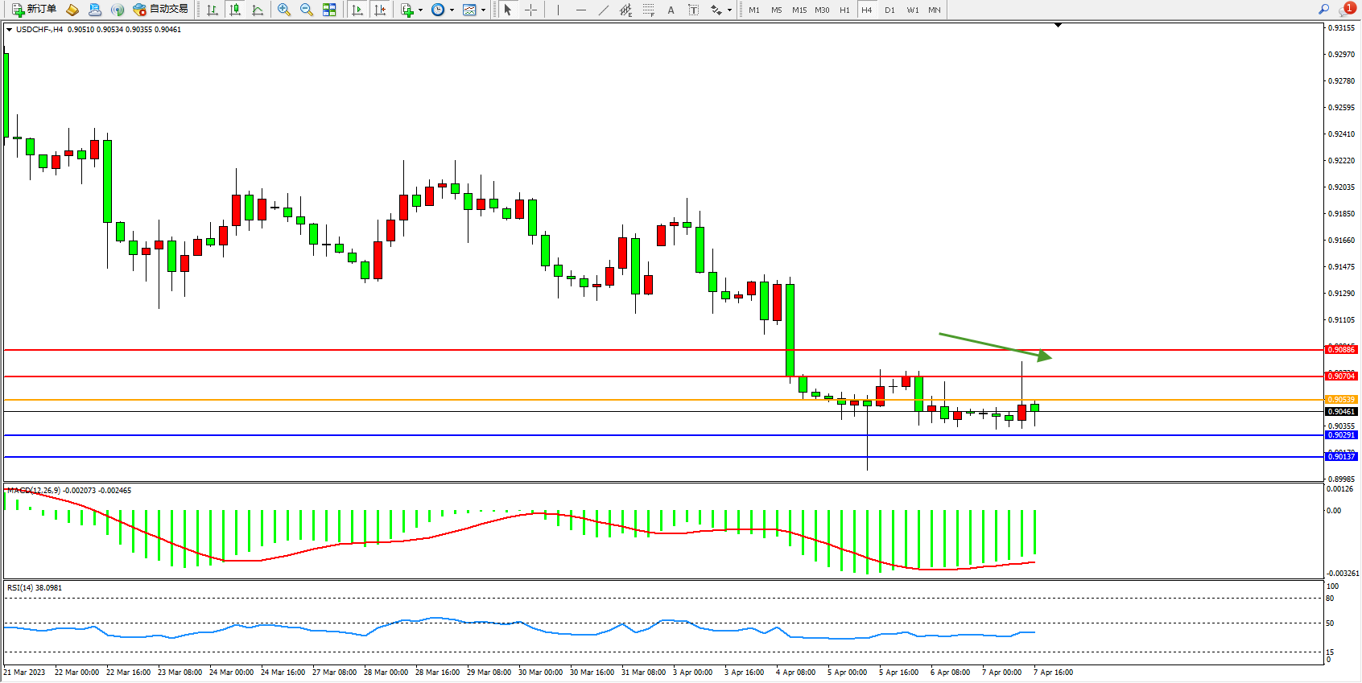Click the New Order (新订单) button
Screen dimensions: 1362x683
point(34,10)
